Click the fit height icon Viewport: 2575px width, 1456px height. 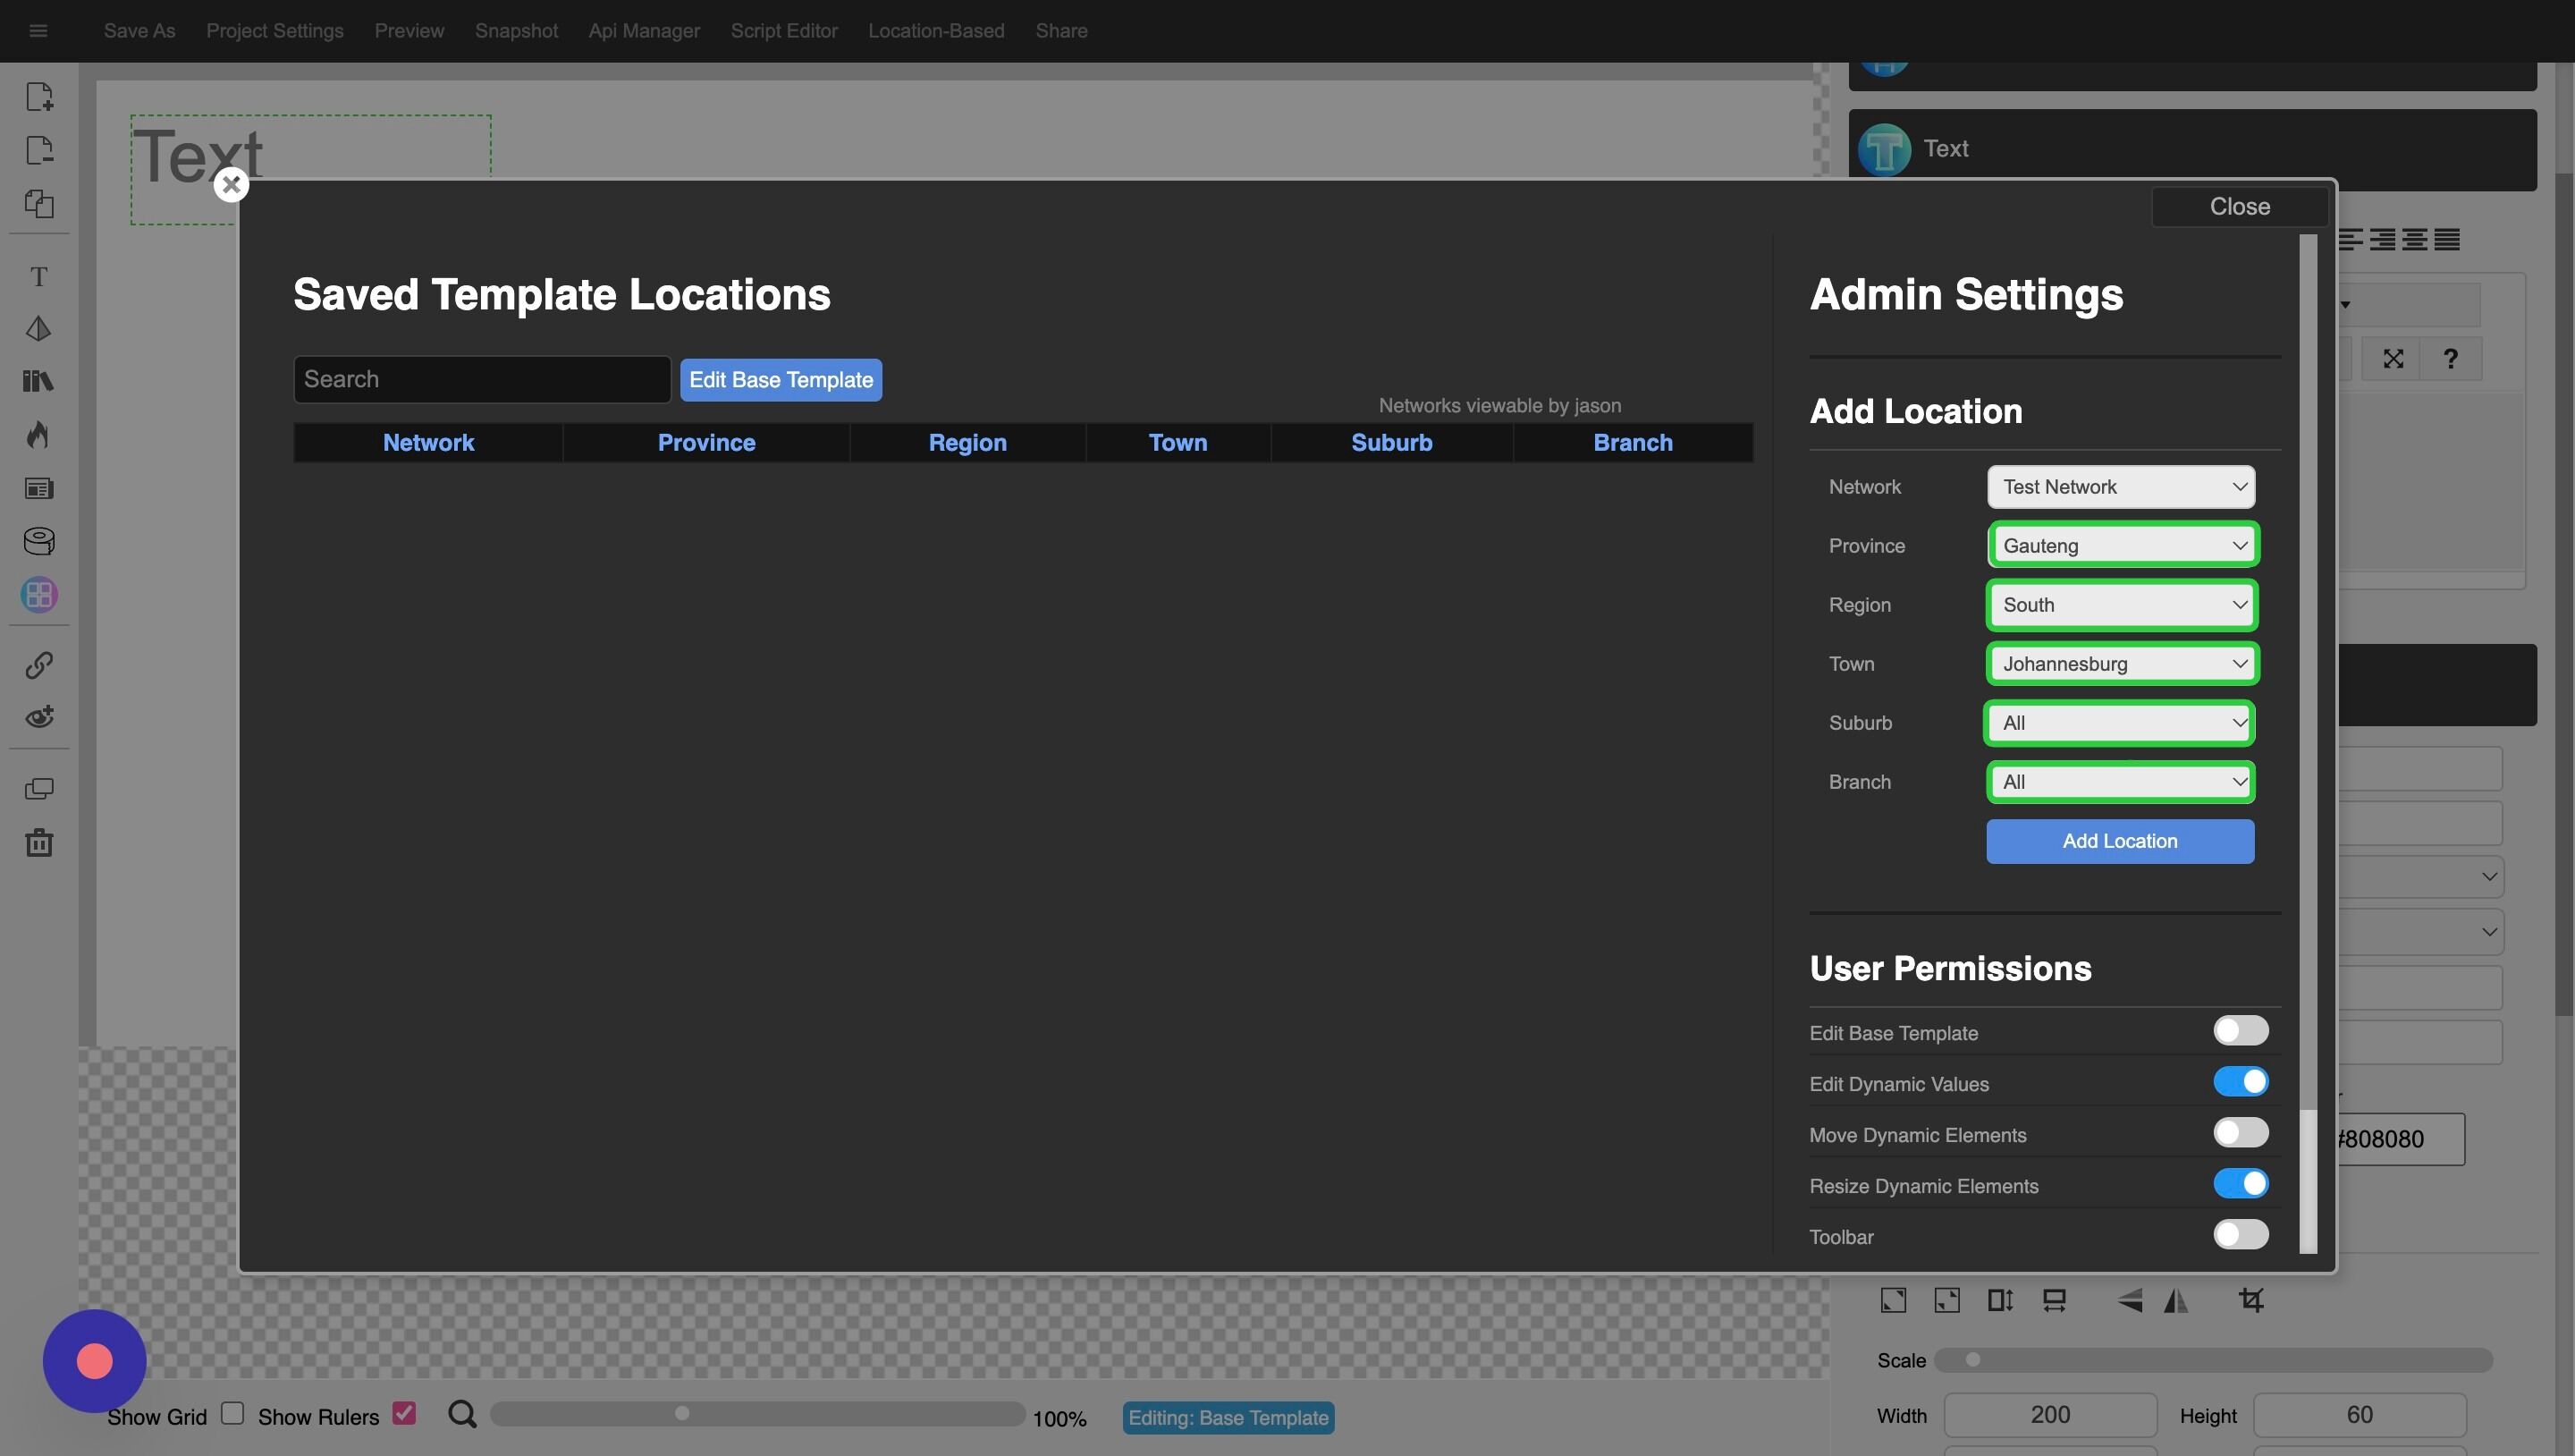(x=2000, y=1300)
